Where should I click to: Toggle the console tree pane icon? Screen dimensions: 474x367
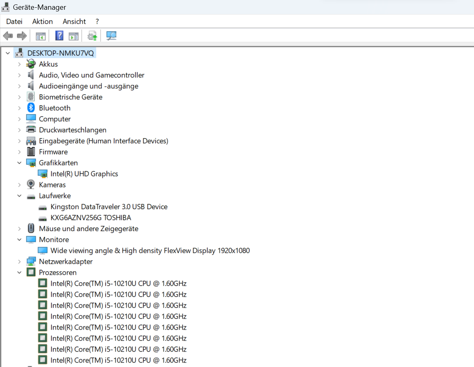pyautogui.click(x=41, y=36)
